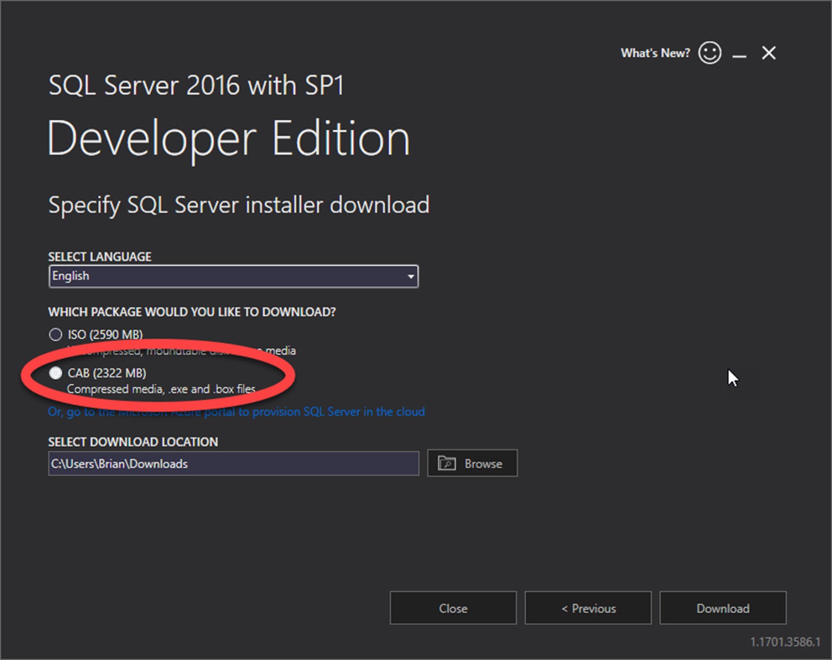Click the close X icon
The width and height of the screenshot is (832, 660).
point(769,53)
